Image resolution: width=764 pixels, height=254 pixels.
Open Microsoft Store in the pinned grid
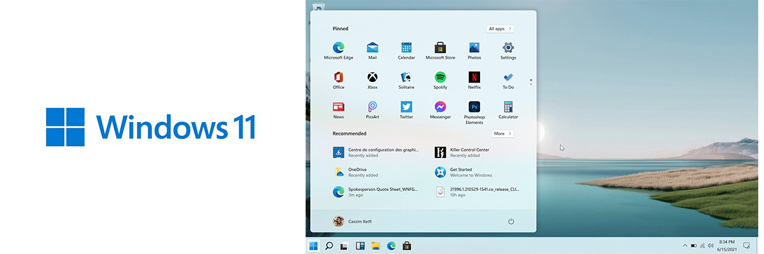(x=441, y=51)
